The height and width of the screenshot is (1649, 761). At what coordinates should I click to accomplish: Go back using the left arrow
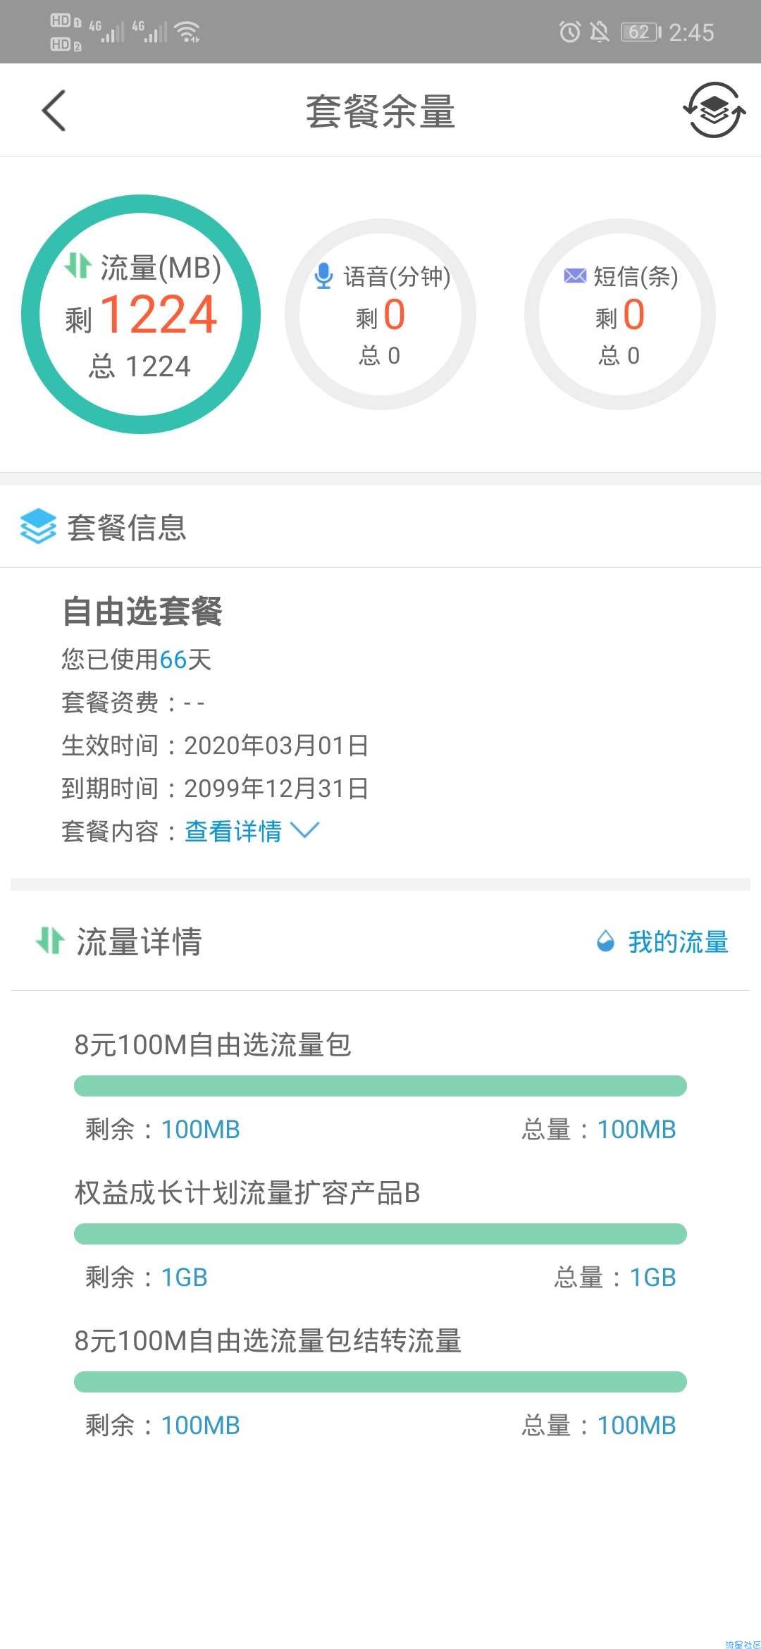pos(54,111)
